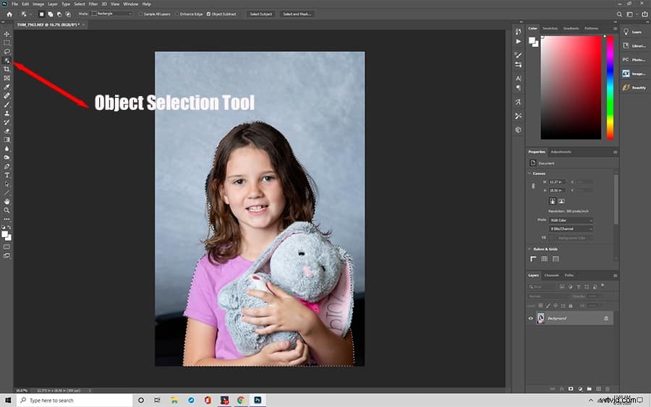Open the 8 Bits/Channel dropdown
This screenshot has height=407, width=651.
571,229
